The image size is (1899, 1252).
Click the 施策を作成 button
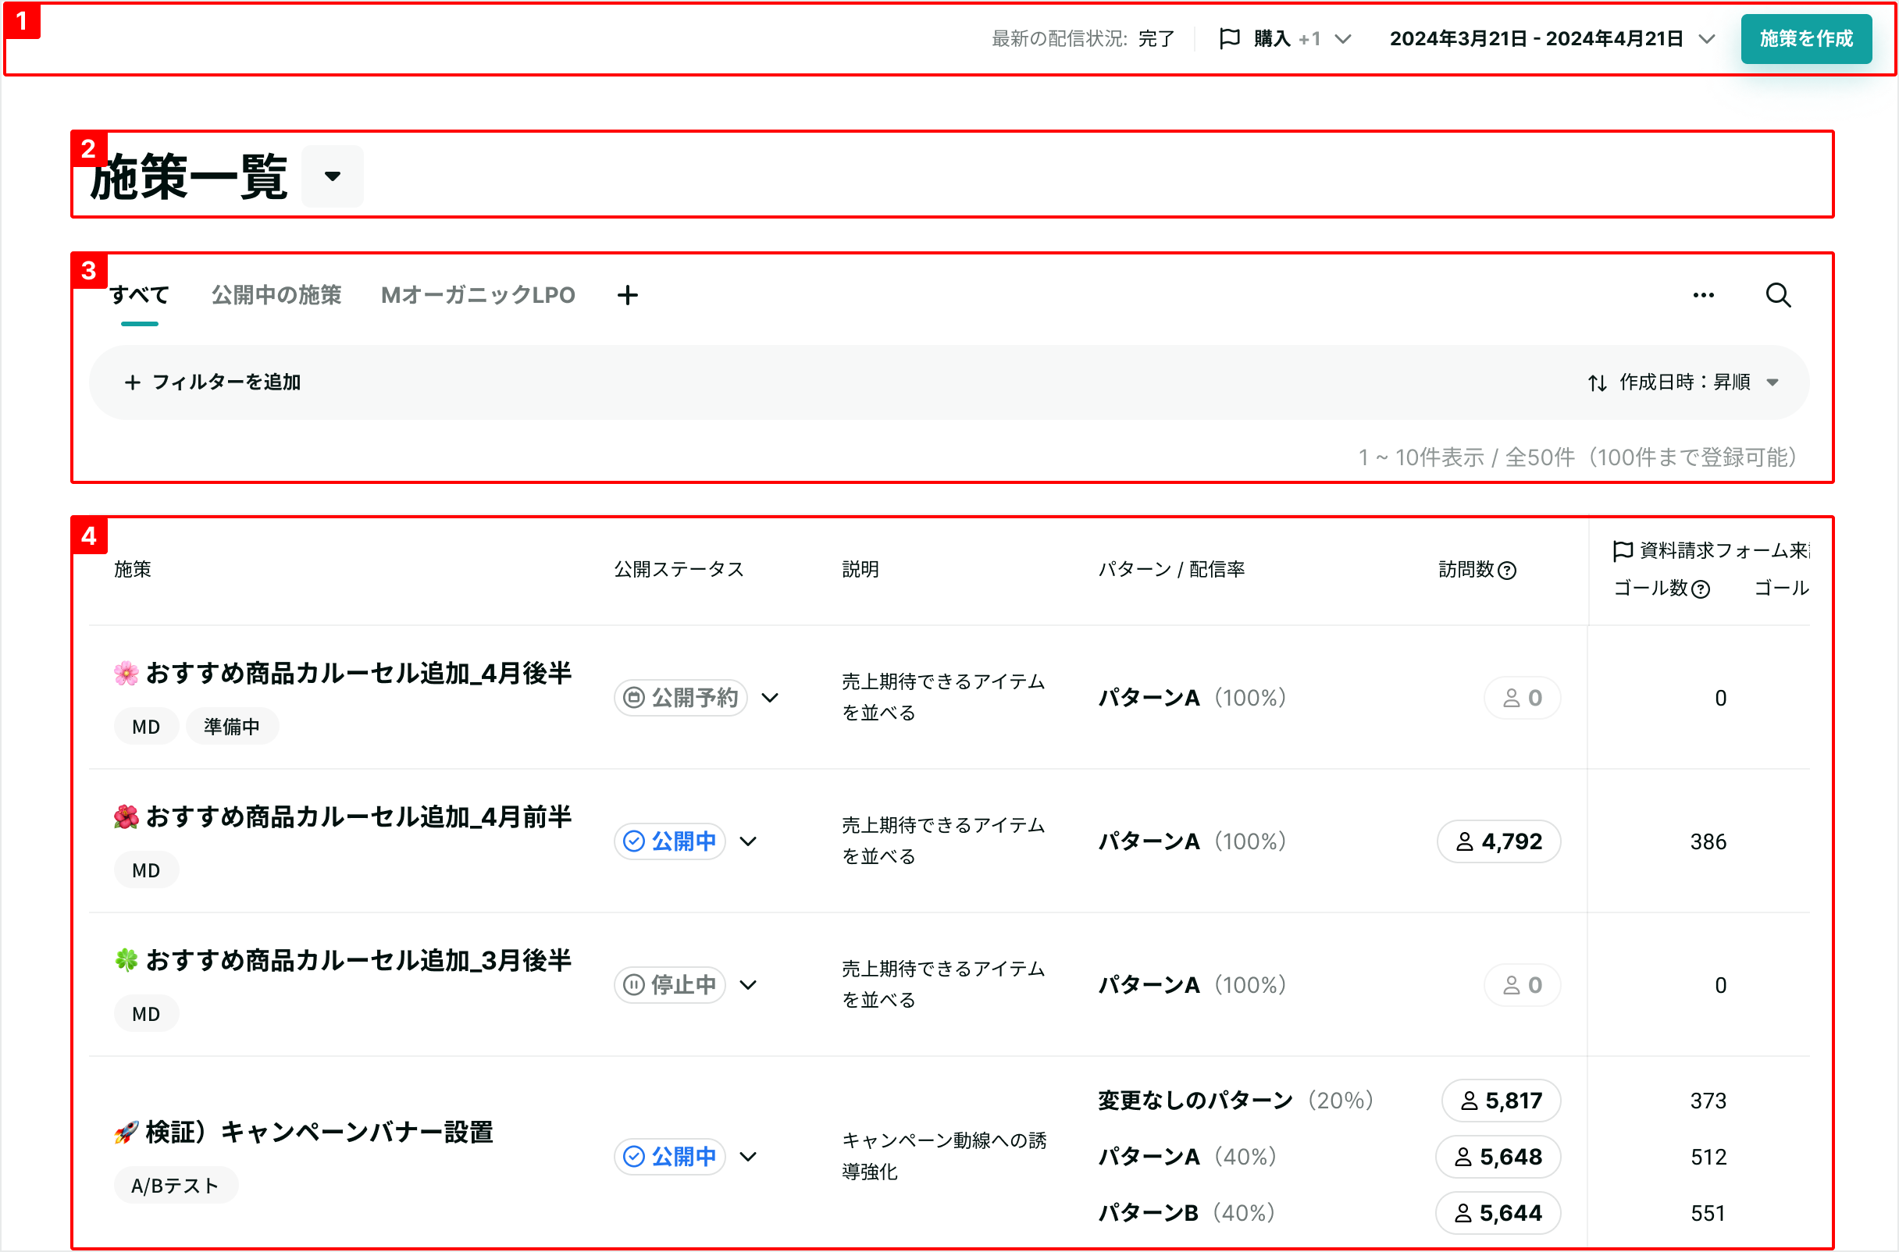coord(1805,38)
